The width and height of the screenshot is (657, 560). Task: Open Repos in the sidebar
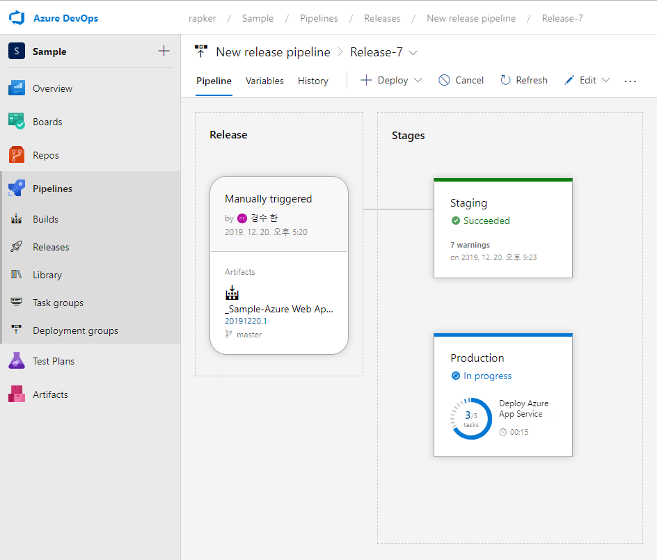pyautogui.click(x=90, y=155)
